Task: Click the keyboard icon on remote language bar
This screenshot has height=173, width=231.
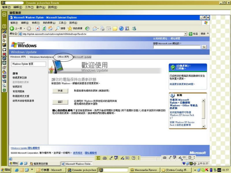Action: click(x=105, y=158)
